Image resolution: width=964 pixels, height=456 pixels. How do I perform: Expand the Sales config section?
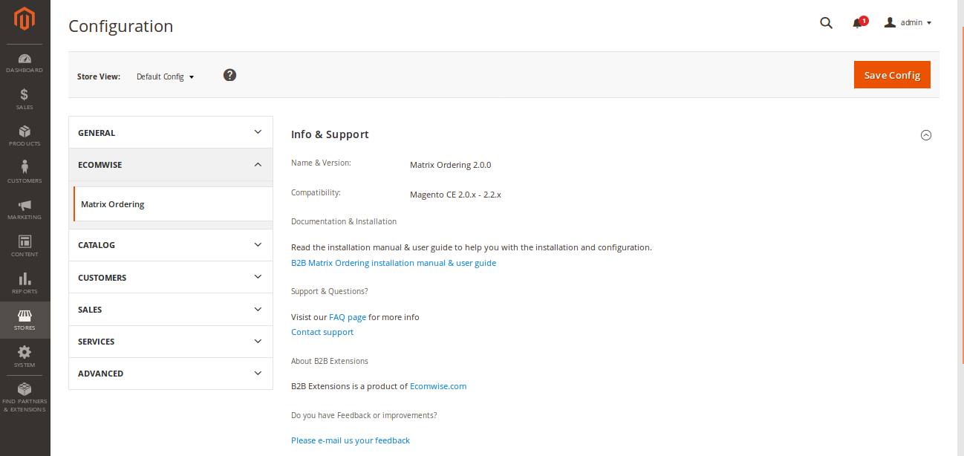tap(170, 310)
